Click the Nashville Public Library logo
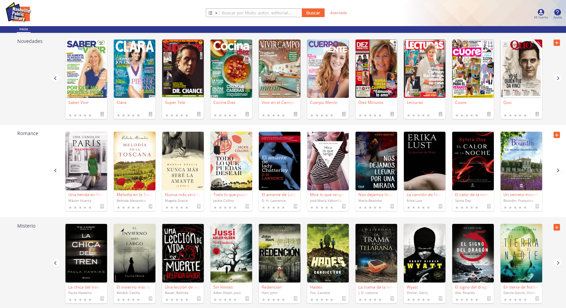The height and width of the screenshot is (308, 566). (18, 12)
